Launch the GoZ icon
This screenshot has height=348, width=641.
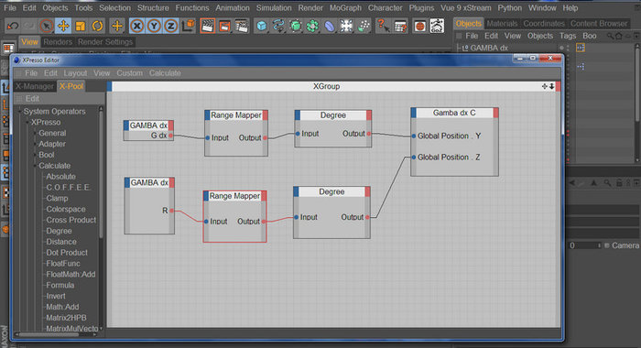(437, 27)
